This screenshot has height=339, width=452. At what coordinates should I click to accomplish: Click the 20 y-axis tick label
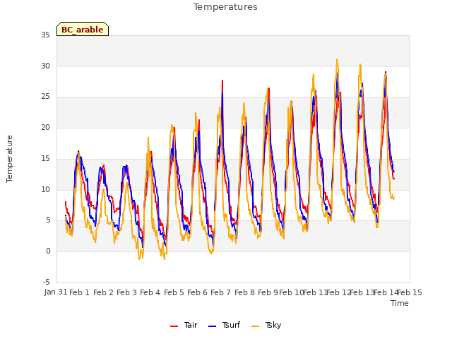[45, 127]
